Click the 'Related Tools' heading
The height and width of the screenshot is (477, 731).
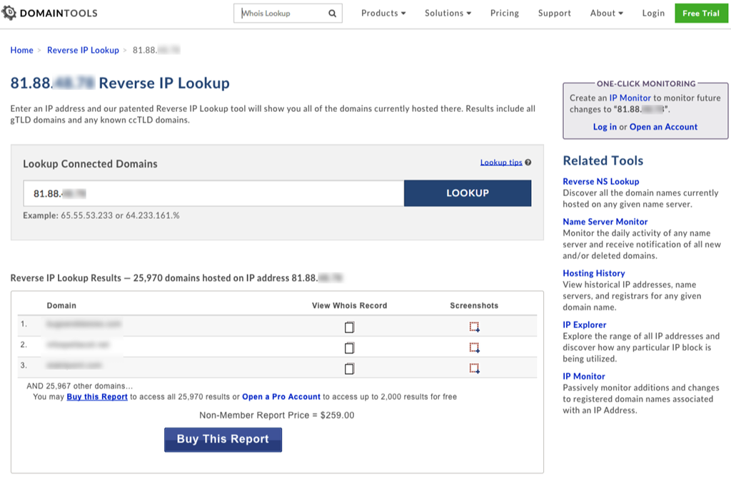603,160
